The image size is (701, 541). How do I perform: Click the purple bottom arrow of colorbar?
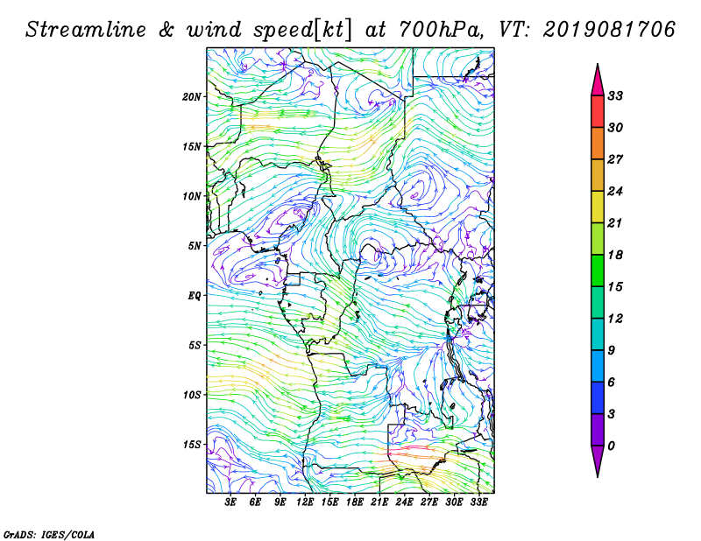click(x=598, y=461)
